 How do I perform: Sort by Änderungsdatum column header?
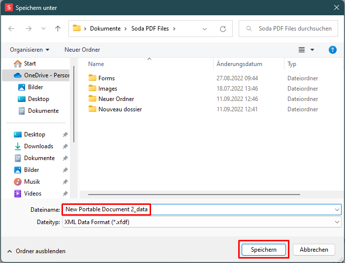pyautogui.click(x=239, y=64)
